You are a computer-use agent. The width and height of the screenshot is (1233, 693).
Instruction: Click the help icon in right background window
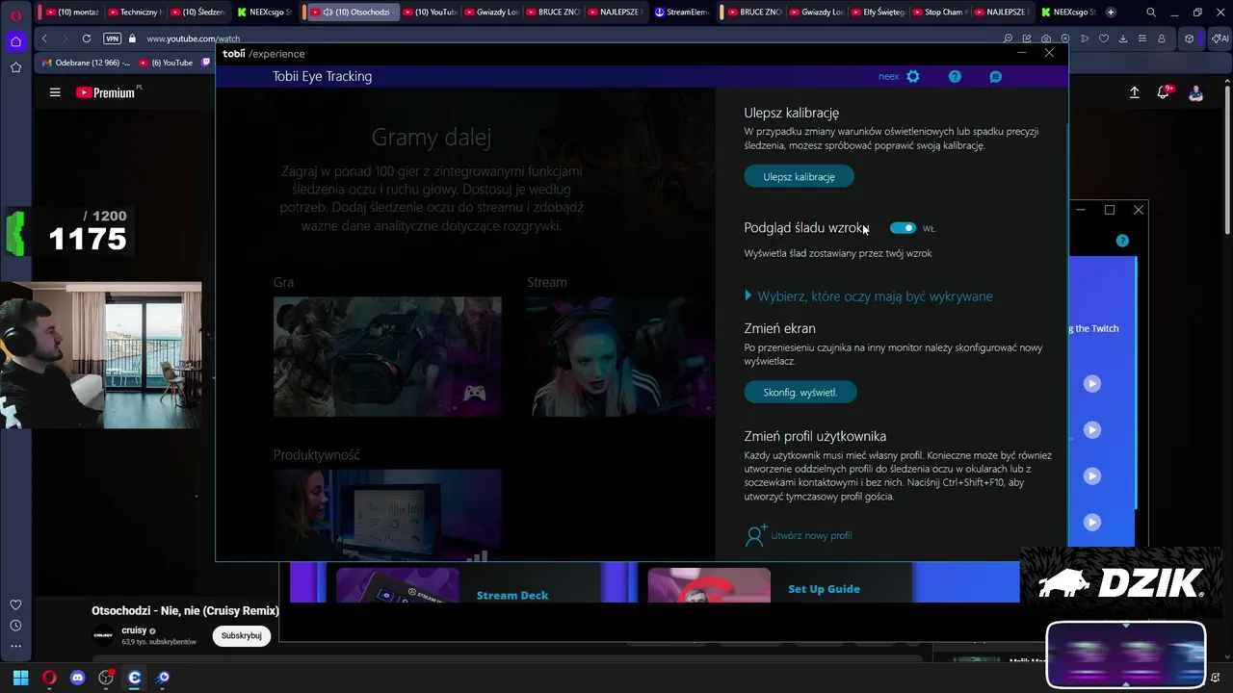[1122, 241]
